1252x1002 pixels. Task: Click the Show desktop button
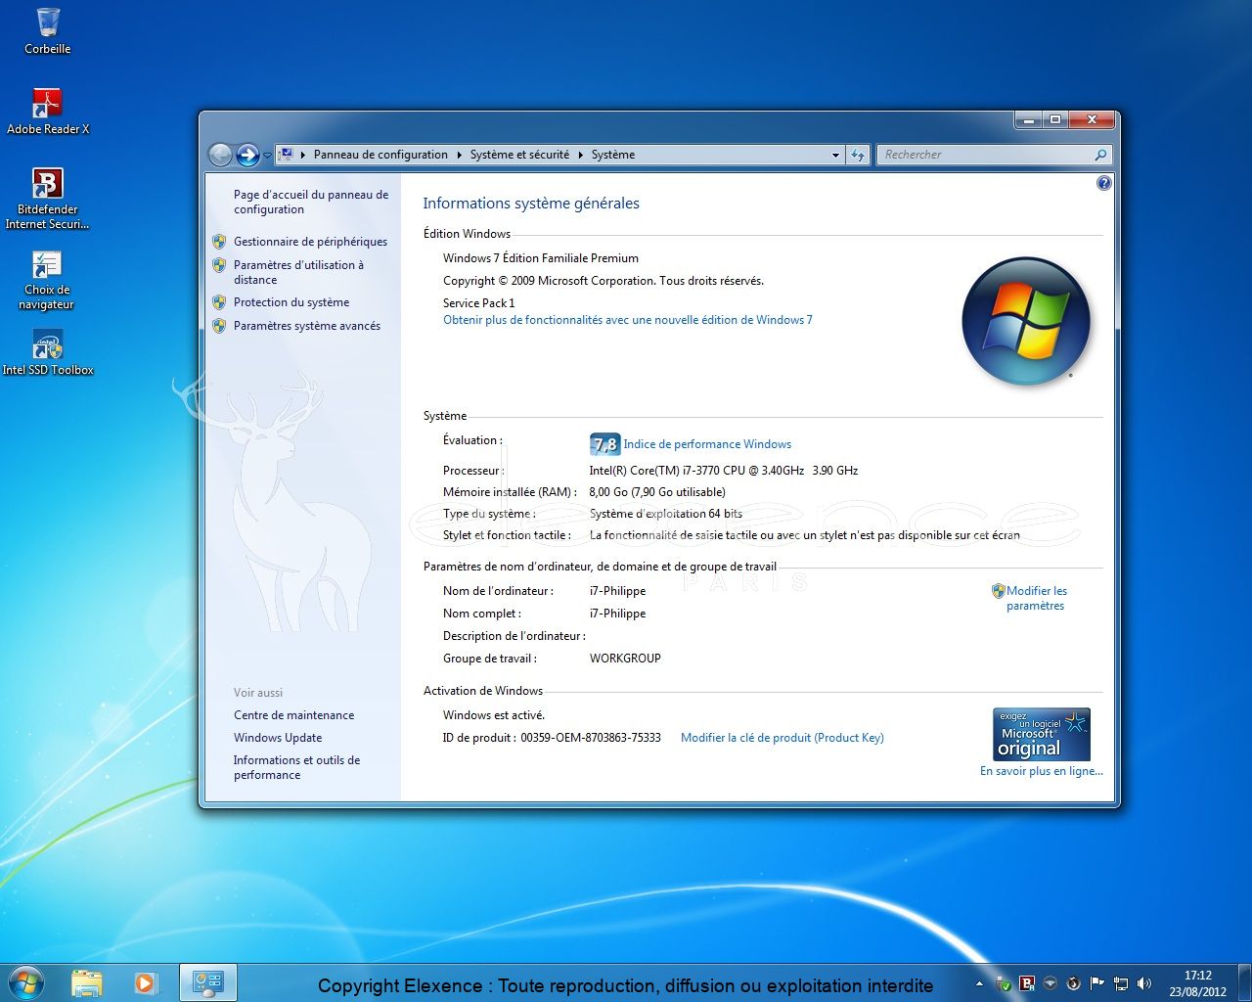(1244, 983)
